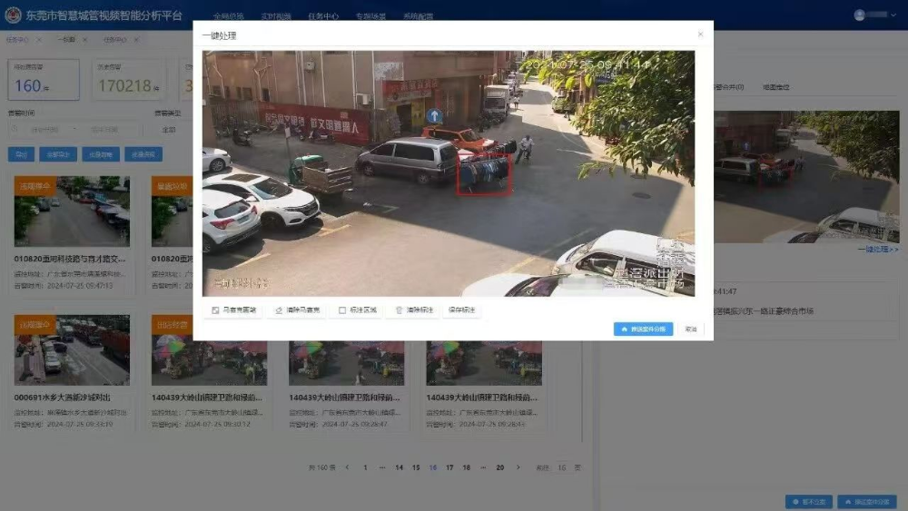The height and width of the screenshot is (511, 908).
Task: Open 系统配置 in top navigation
Action: click(x=418, y=16)
